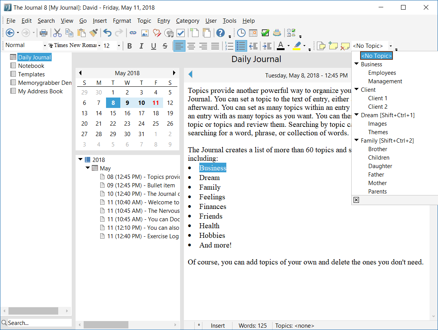Viewport: 438px width, 330px height.
Task: Toggle Bold formatting
Action: point(129,46)
